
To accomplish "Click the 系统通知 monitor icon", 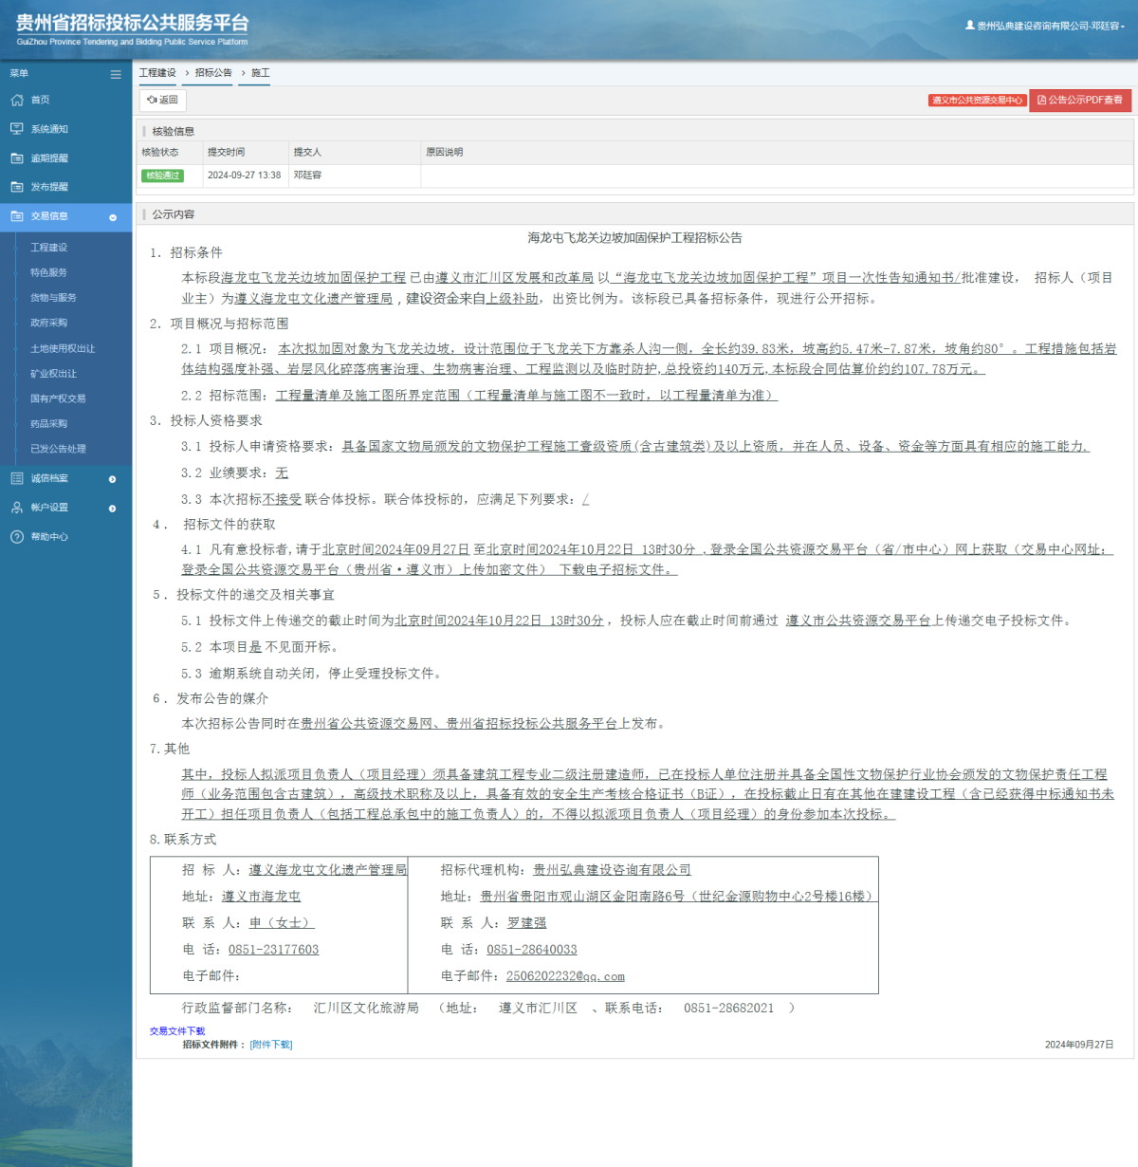I will click(17, 129).
